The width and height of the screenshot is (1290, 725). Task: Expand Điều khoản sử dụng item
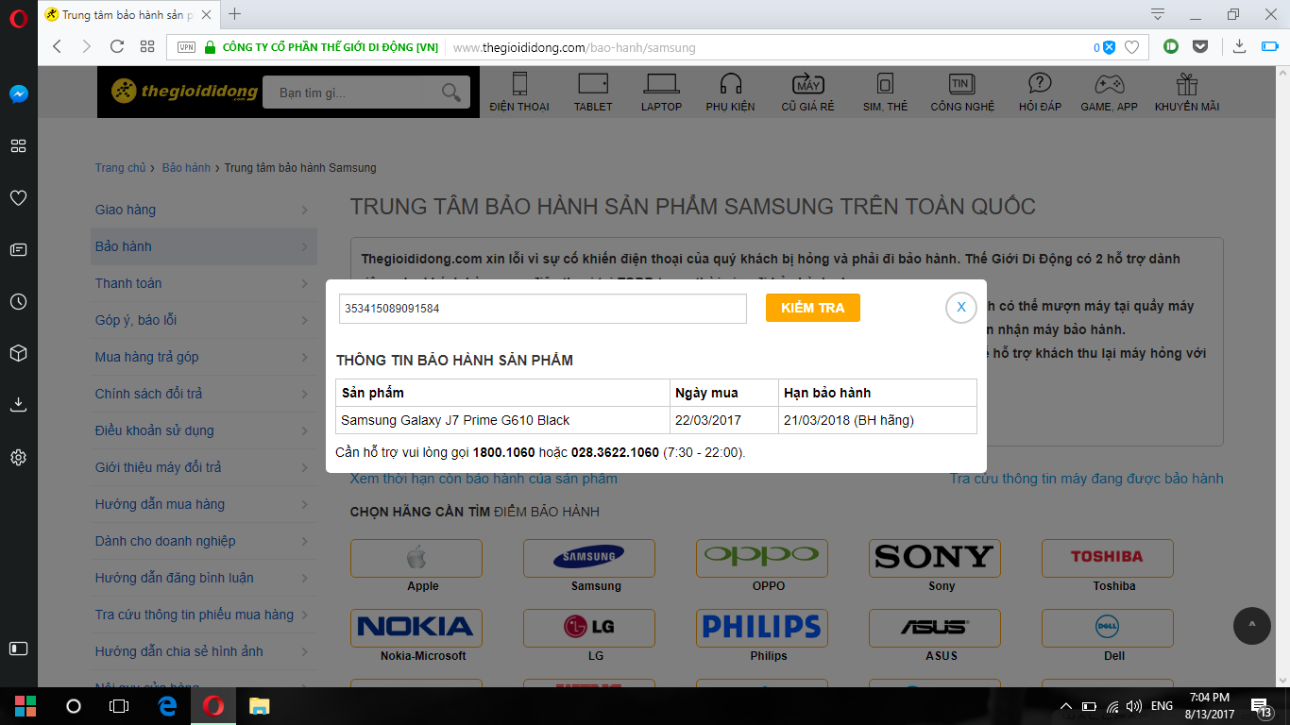(204, 430)
